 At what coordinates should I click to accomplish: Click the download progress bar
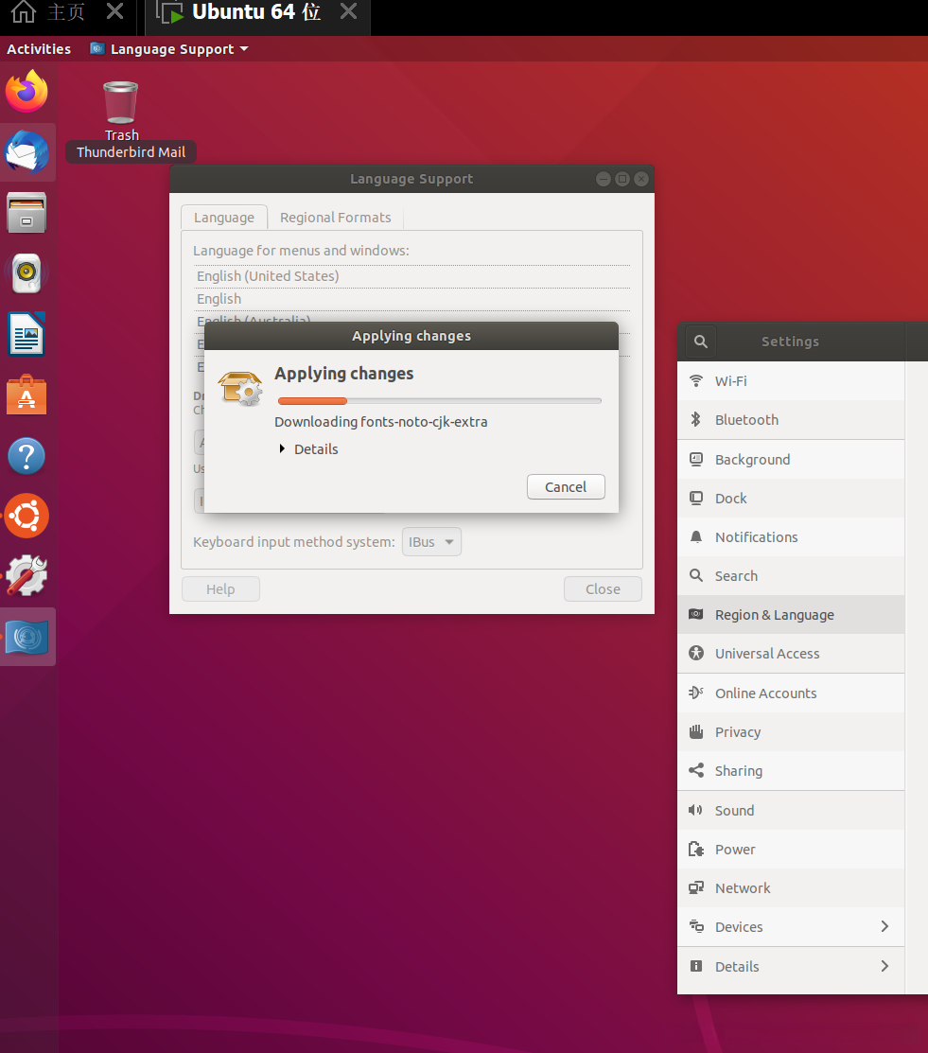click(440, 401)
